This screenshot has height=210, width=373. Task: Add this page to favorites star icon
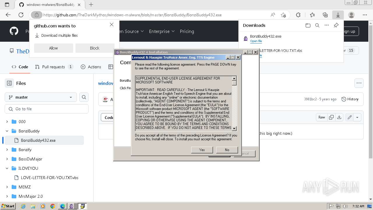[x=283, y=15]
